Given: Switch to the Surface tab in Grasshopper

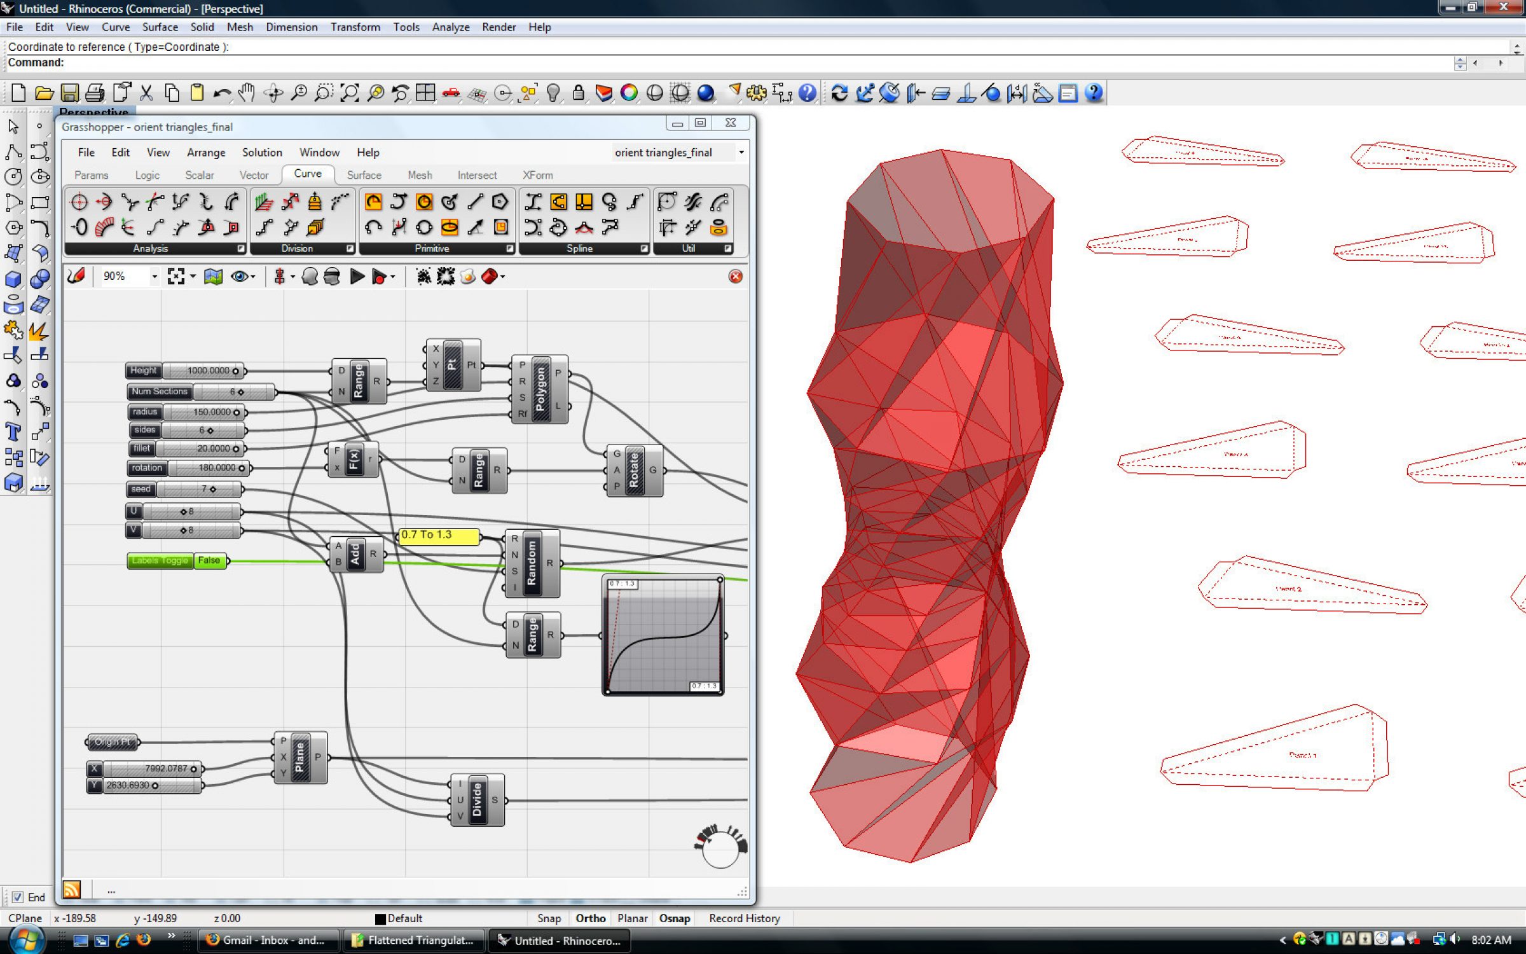Looking at the screenshot, I should [364, 175].
